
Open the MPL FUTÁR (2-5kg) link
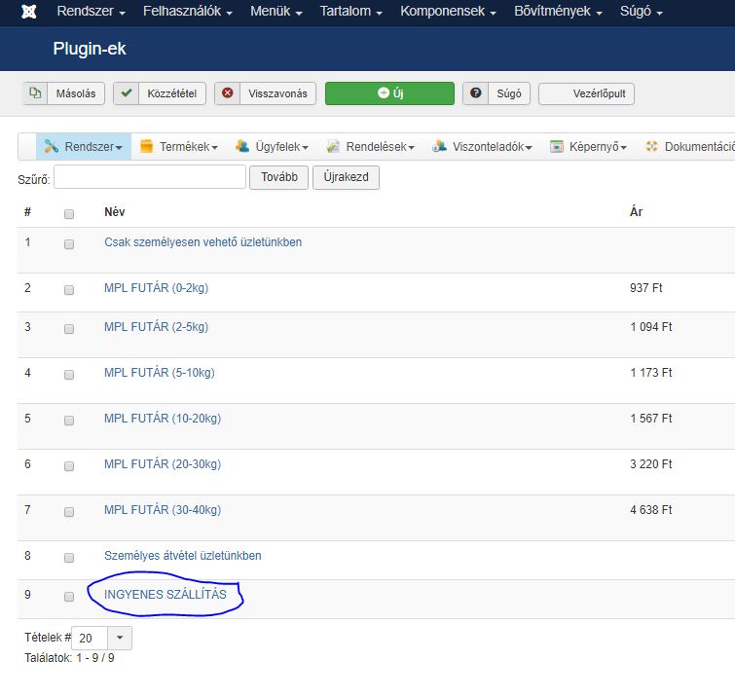click(x=156, y=327)
